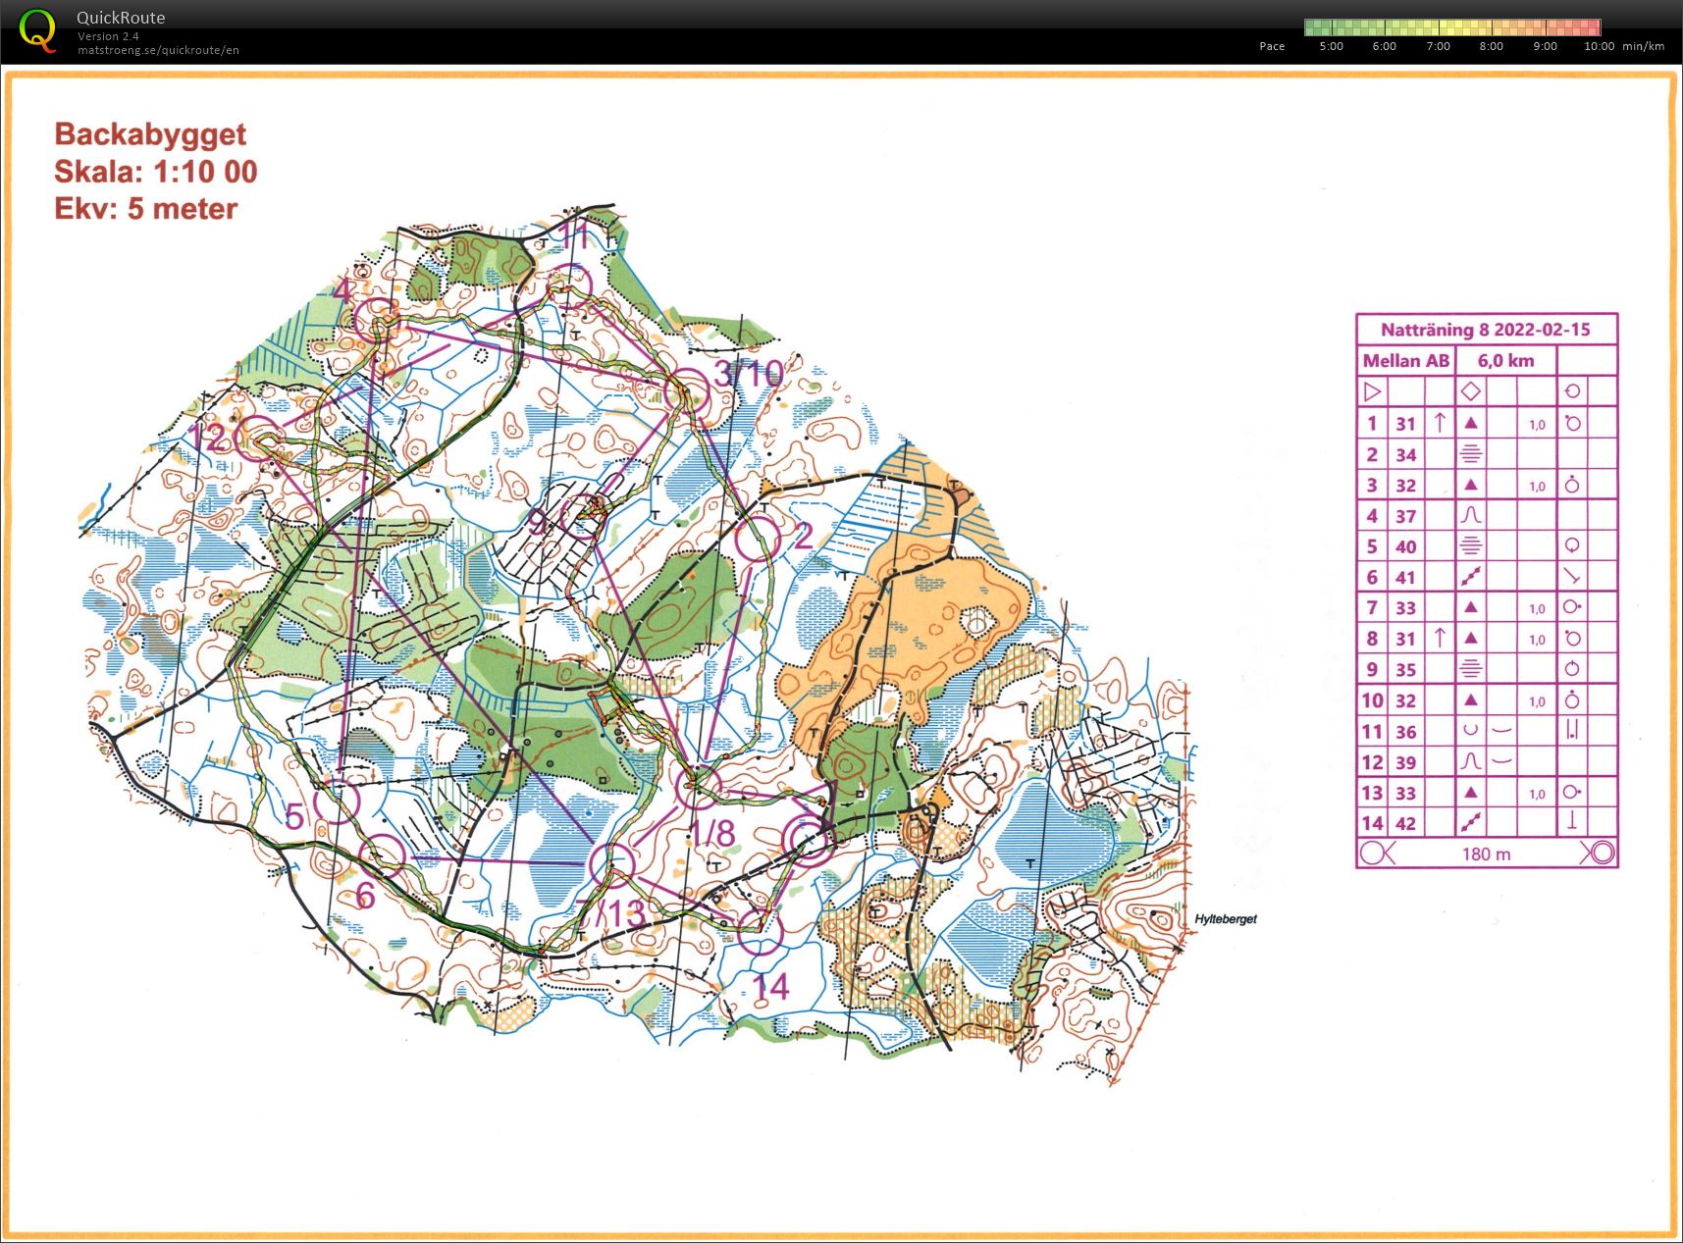Click the 180 m finish distance text

(x=1486, y=854)
